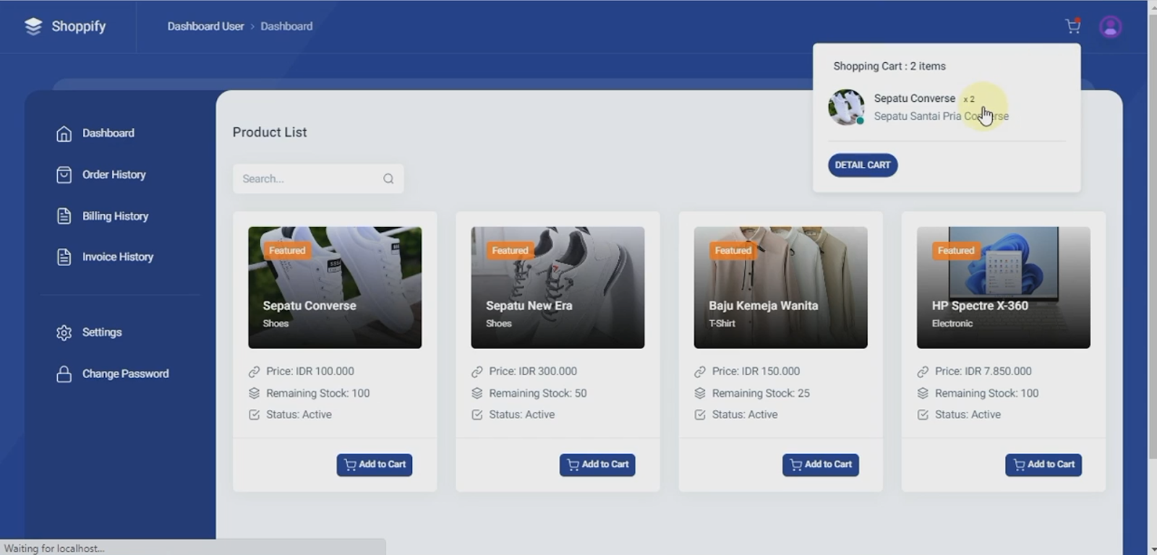Open the shopping cart icon in header
The width and height of the screenshot is (1157, 555).
[x=1073, y=26]
